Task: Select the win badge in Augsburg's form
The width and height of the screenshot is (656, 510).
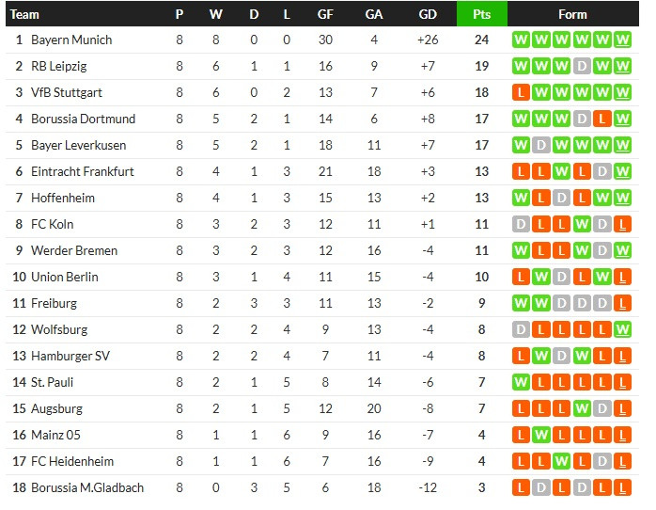Action: 583,409
